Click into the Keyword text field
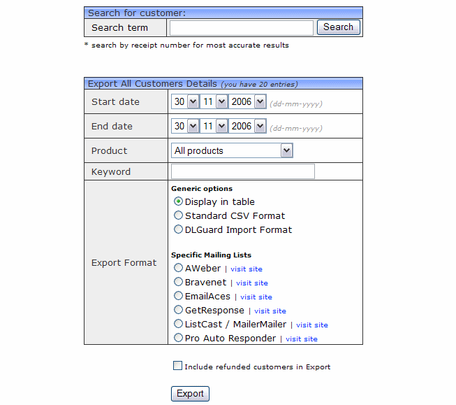456x405 pixels. click(243, 172)
